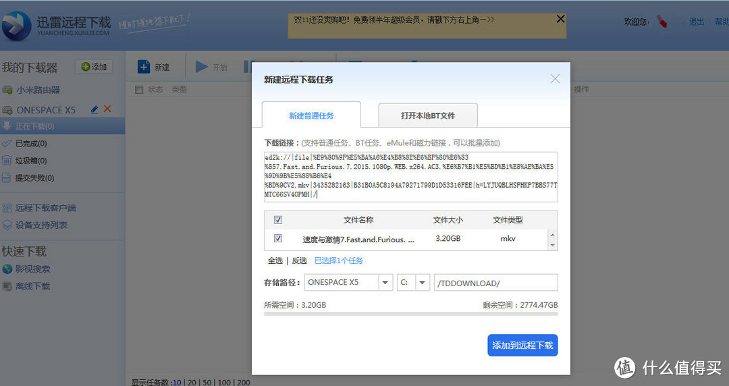Click the 文件名称 column header
Image resolution: width=729 pixels, height=386 pixels.
(358, 220)
